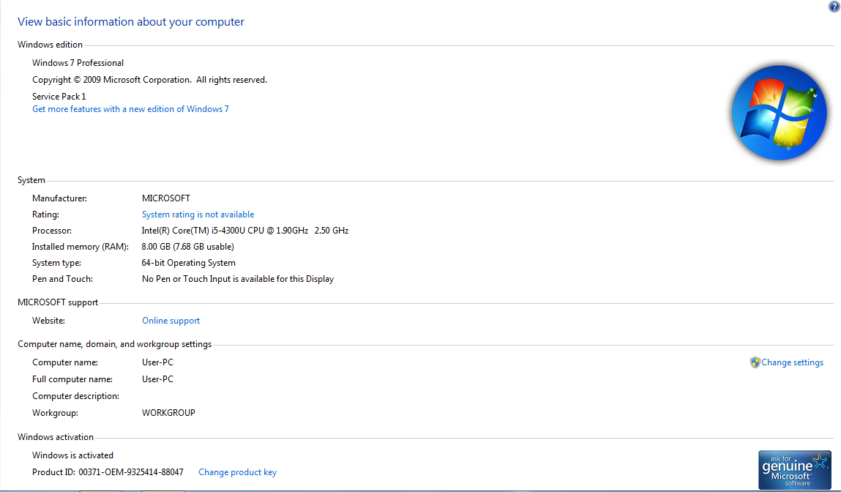Click the Computer description: label
Image resolution: width=841 pixels, height=492 pixels.
(75, 396)
